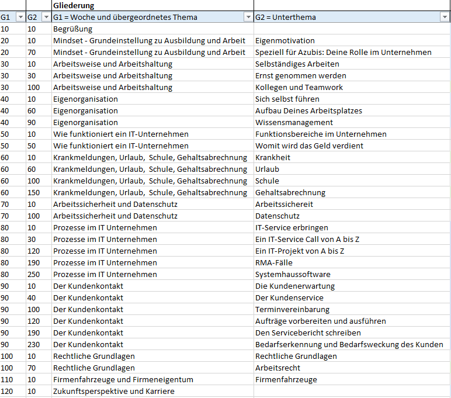Select the Systemhaussoftware cell
This screenshot has width=451, height=398.
point(352,275)
